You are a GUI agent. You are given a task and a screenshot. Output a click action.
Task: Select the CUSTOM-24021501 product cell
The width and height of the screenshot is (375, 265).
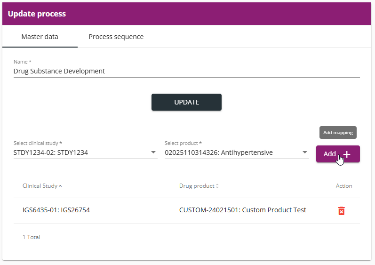[243, 210]
